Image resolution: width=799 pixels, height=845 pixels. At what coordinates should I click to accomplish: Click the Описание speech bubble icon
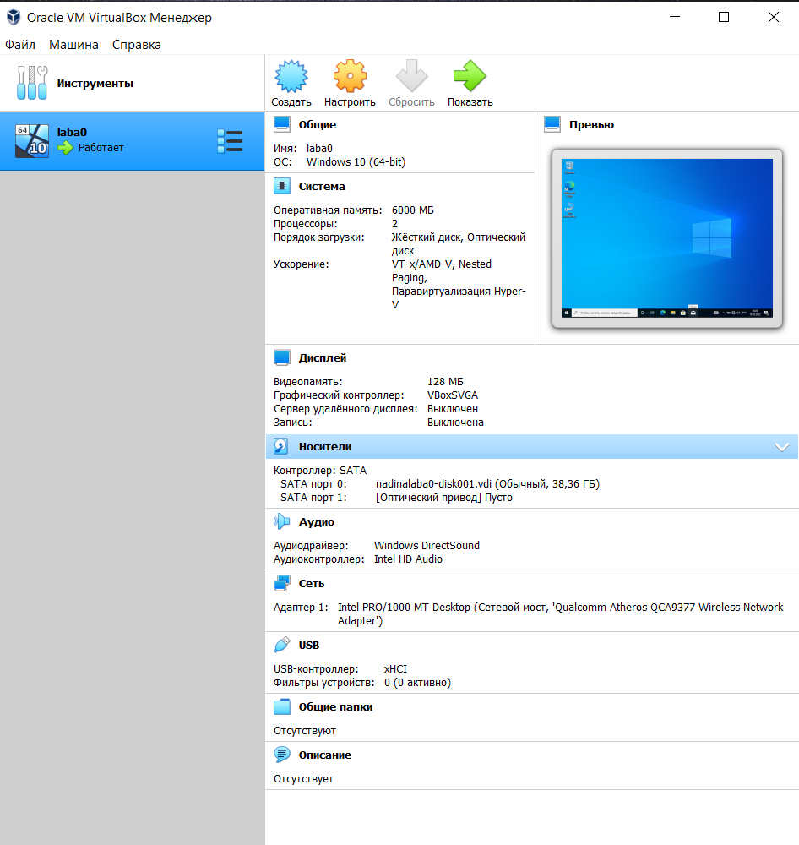(x=282, y=755)
